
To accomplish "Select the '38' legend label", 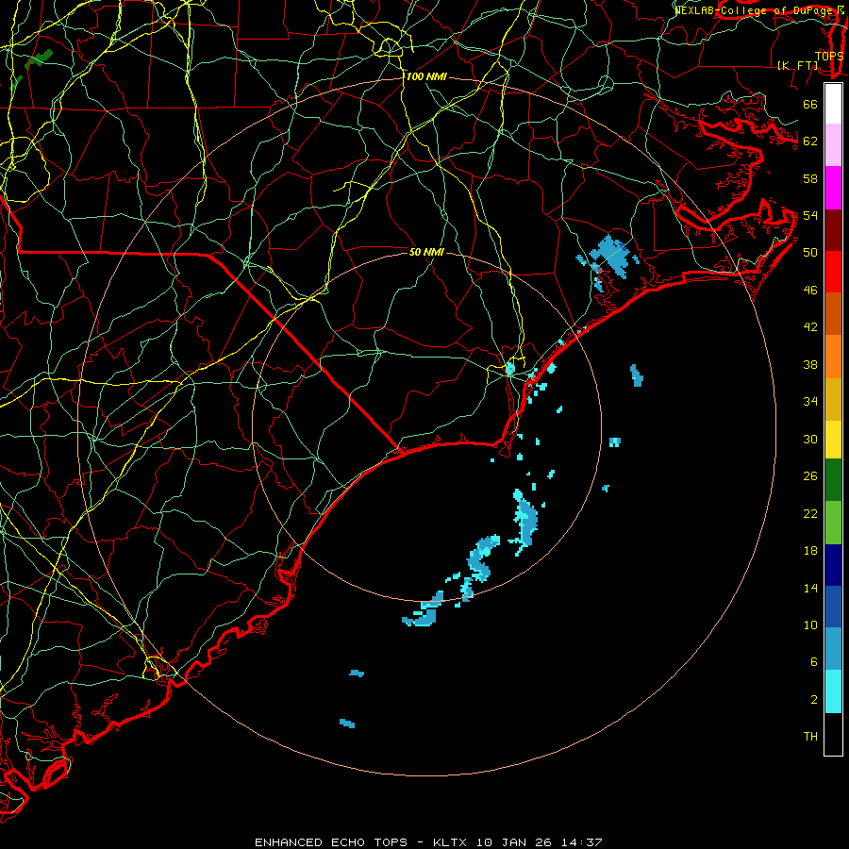I will click(x=810, y=365).
